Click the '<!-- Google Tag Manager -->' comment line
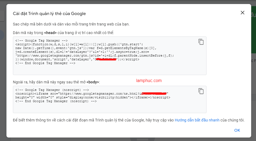Image resolution: width=256 pixels, height=141 pixels. pos(41,40)
